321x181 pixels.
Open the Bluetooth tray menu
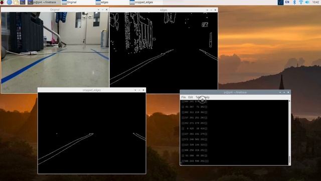tap(294, 2)
